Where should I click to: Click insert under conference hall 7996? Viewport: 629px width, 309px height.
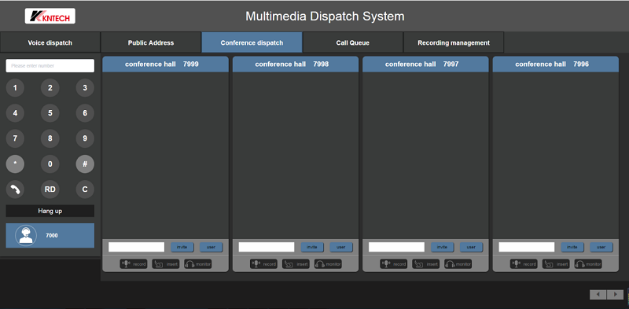(x=556, y=264)
